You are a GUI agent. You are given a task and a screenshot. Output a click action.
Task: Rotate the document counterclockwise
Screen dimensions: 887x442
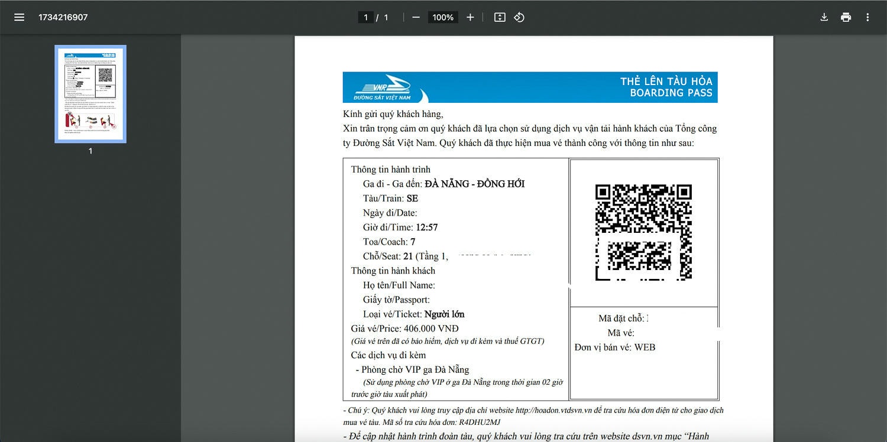pyautogui.click(x=519, y=17)
